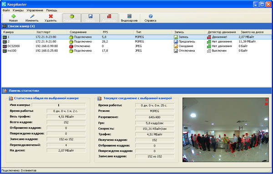Screen dimensions: 273x174
Task: Click the connection plug icon for 172.21.9.23:80
Action: (x=71, y=37)
